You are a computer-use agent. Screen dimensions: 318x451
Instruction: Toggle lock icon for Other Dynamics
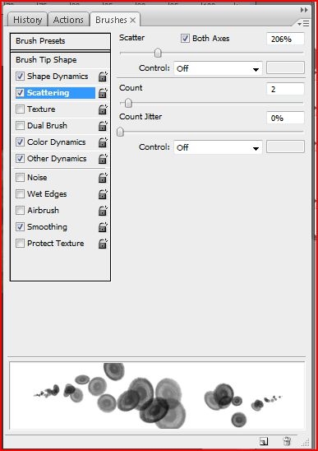(x=103, y=159)
